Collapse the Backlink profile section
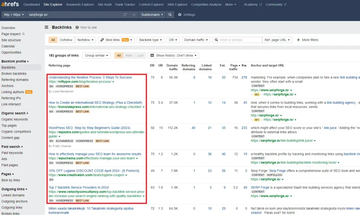The width and height of the screenshot is (360, 215). [15, 61]
